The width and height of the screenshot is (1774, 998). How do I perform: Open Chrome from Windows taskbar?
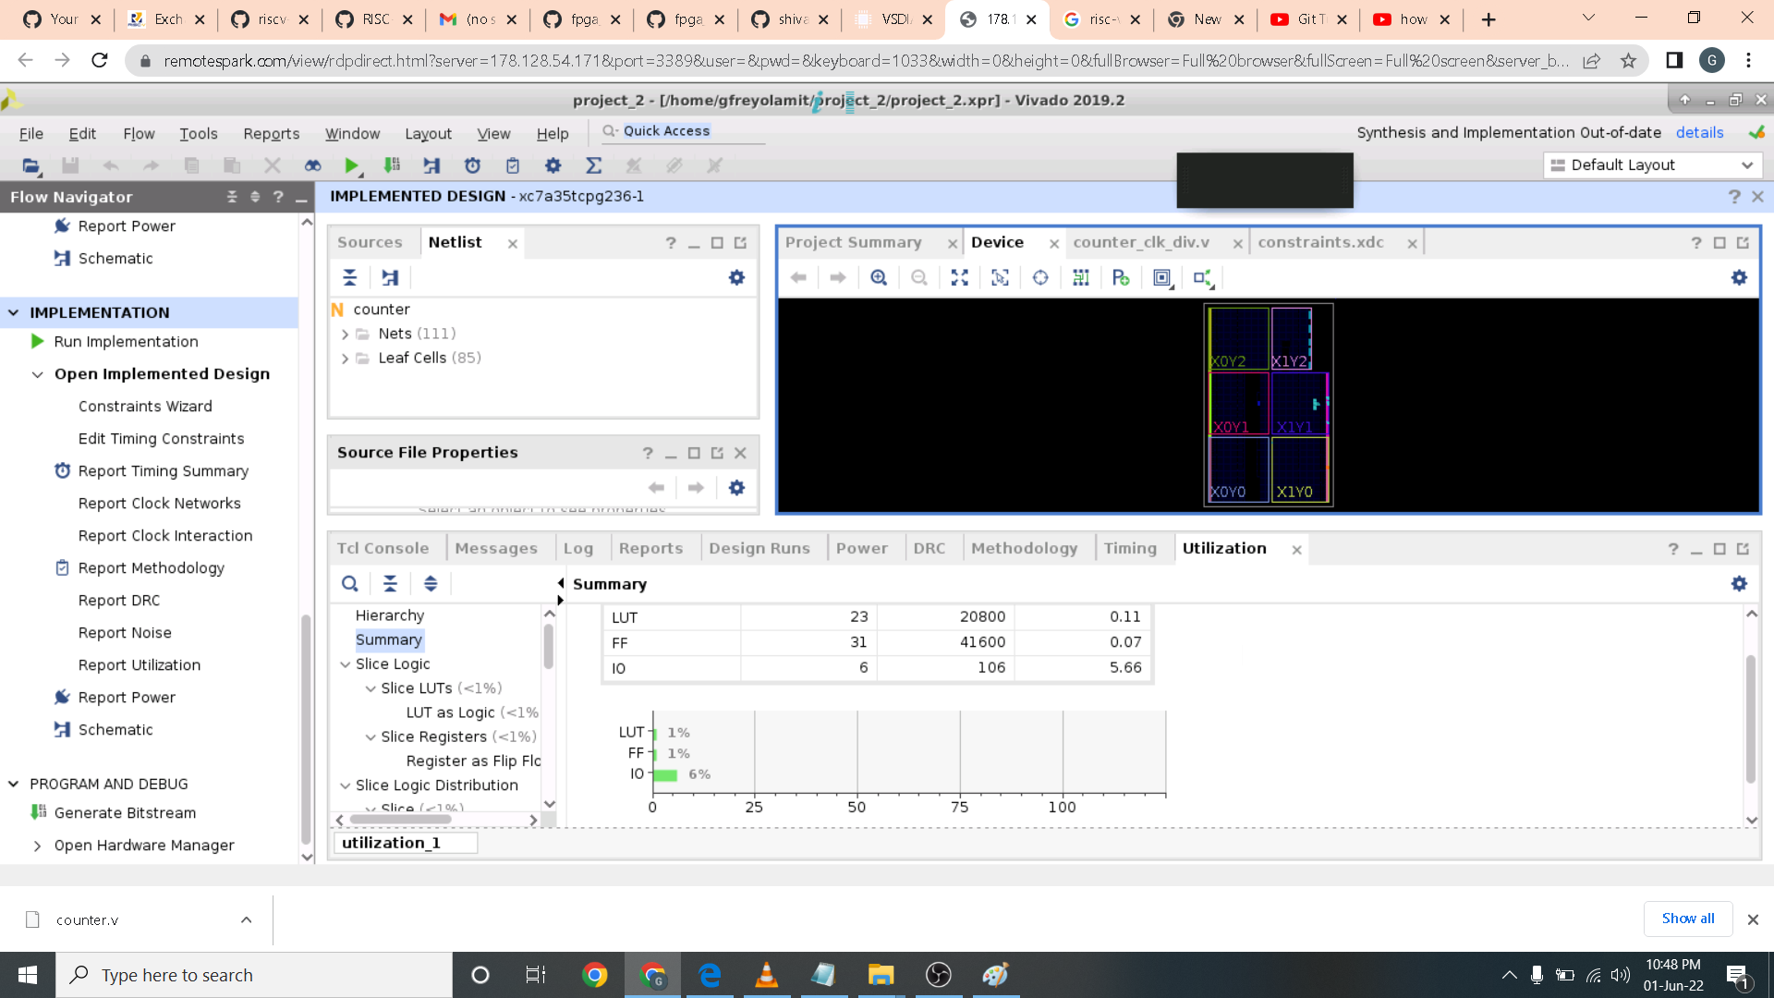pos(595,975)
